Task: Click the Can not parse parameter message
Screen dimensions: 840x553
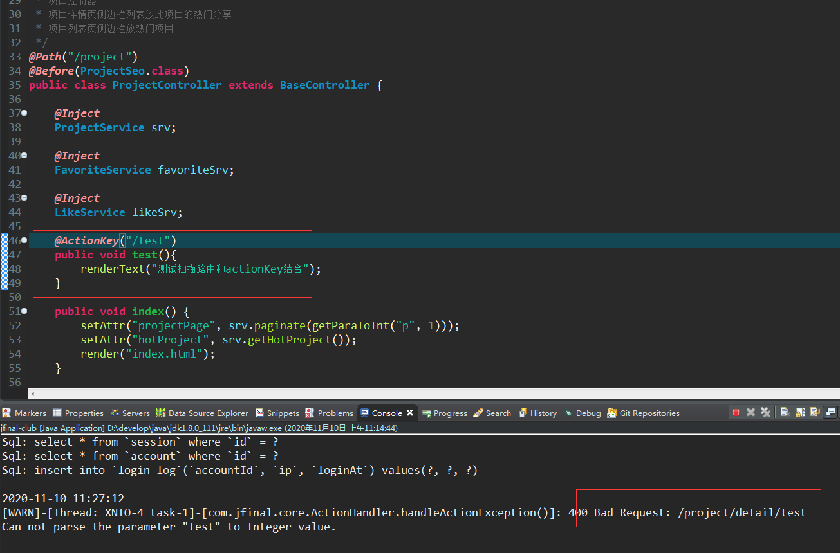Action: 169,527
